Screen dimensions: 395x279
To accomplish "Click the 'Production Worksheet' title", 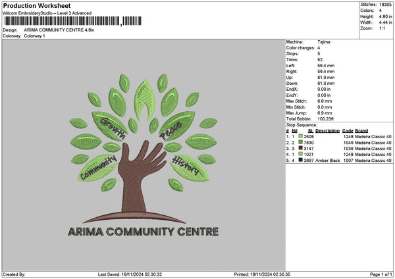I will tap(37, 5).
